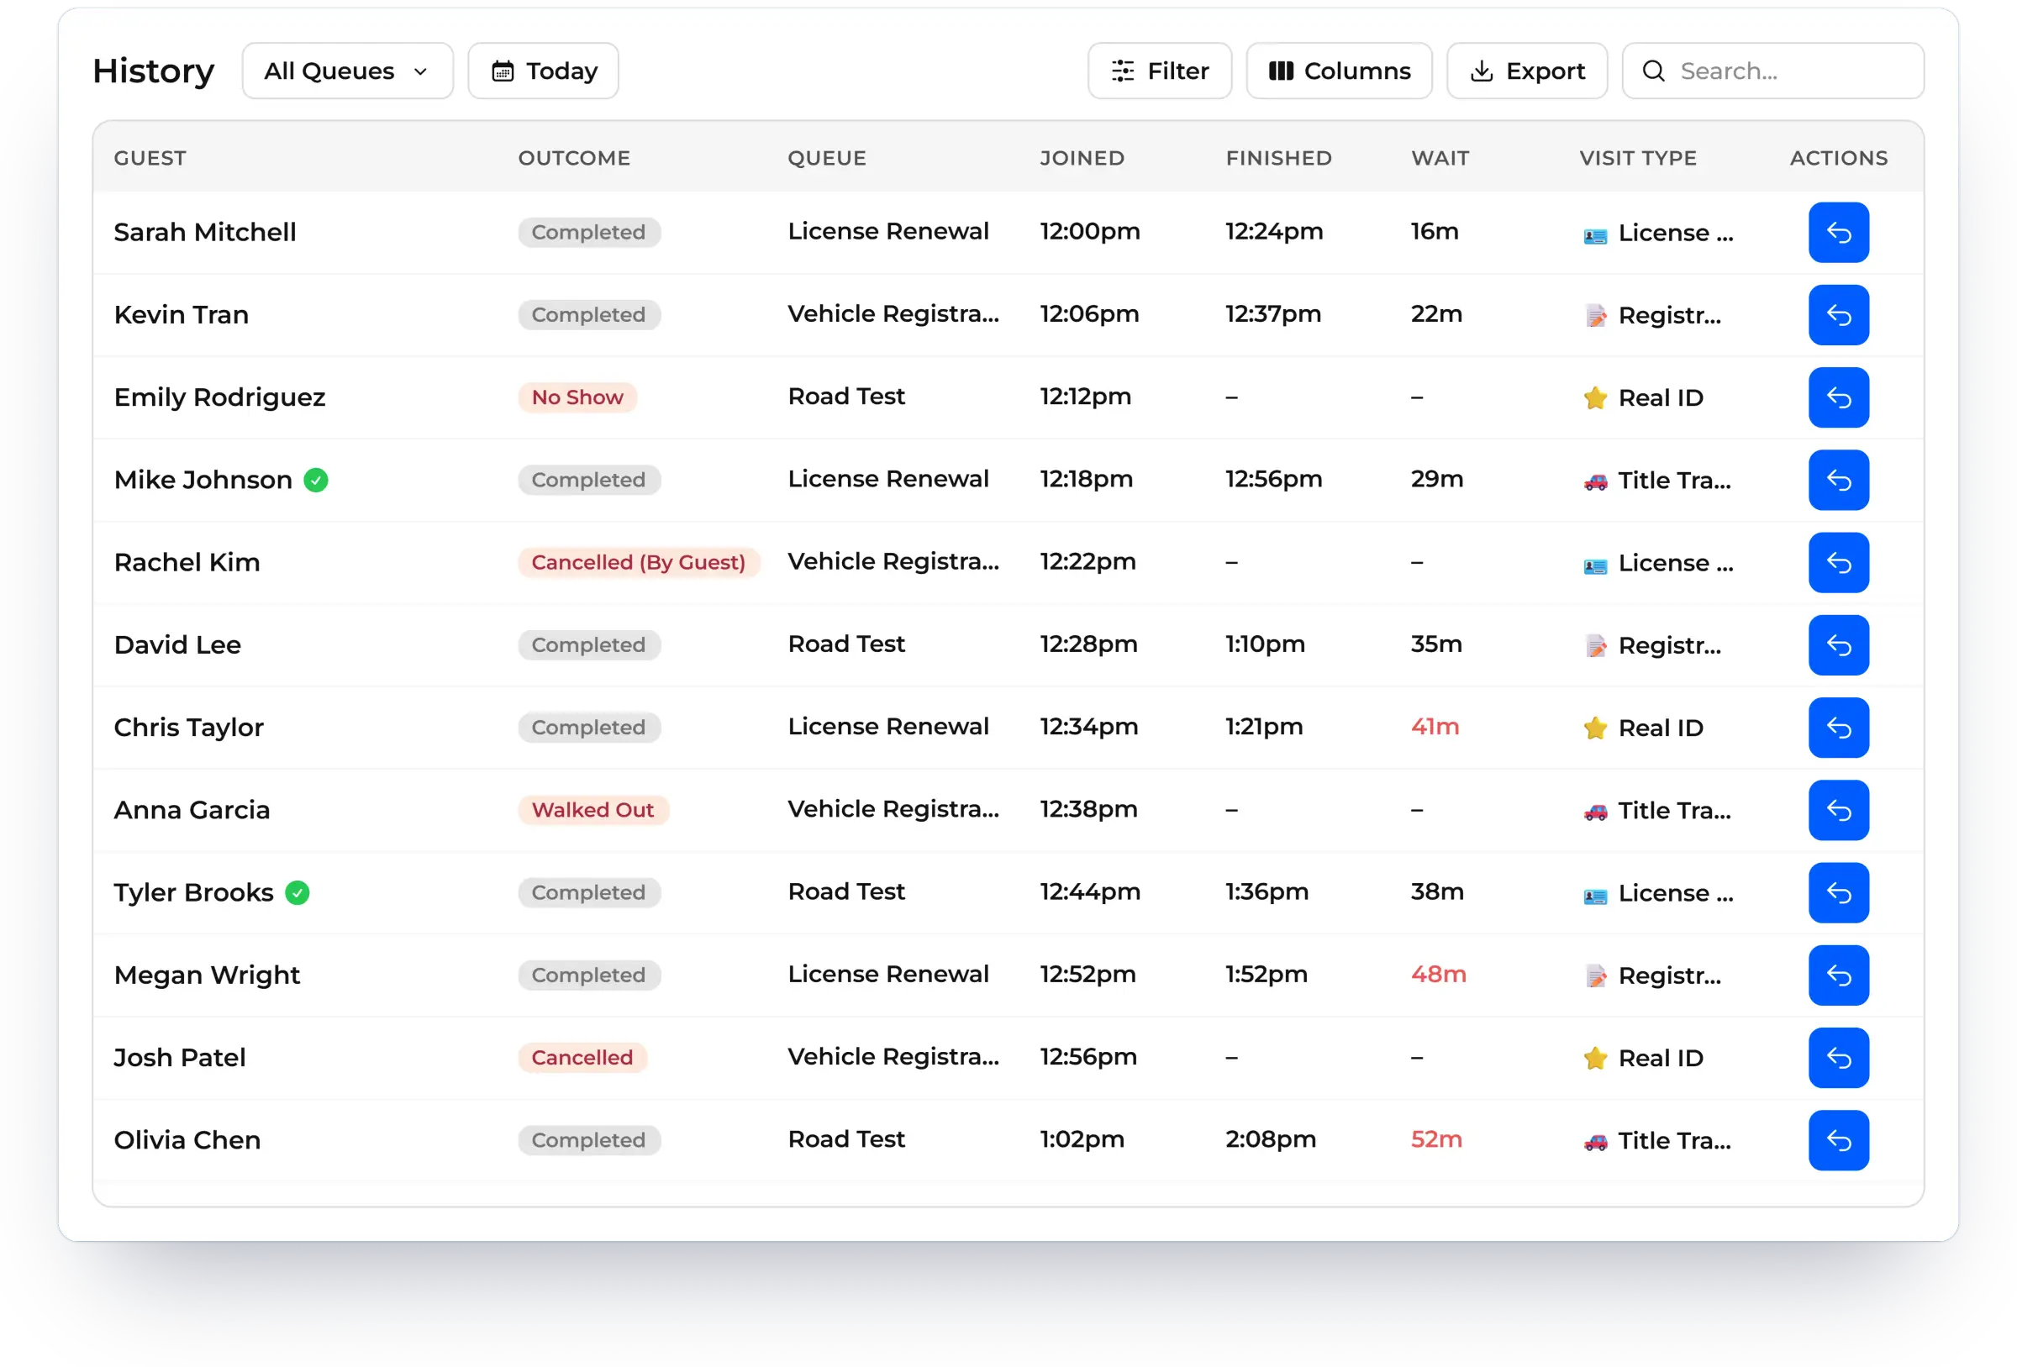This screenshot has height=1367, width=2017.
Task: Click the 48m wait value
Action: pos(1438,974)
